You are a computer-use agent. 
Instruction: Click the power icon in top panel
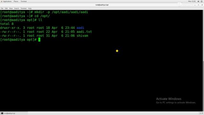point(201,1)
